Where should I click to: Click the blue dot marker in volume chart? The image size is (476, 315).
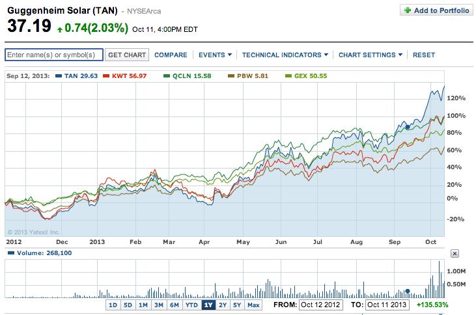[x=408, y=291]
